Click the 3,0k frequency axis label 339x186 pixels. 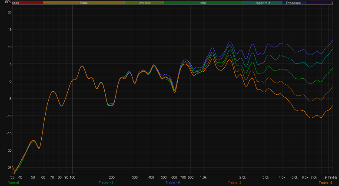[x=266, y=177]
